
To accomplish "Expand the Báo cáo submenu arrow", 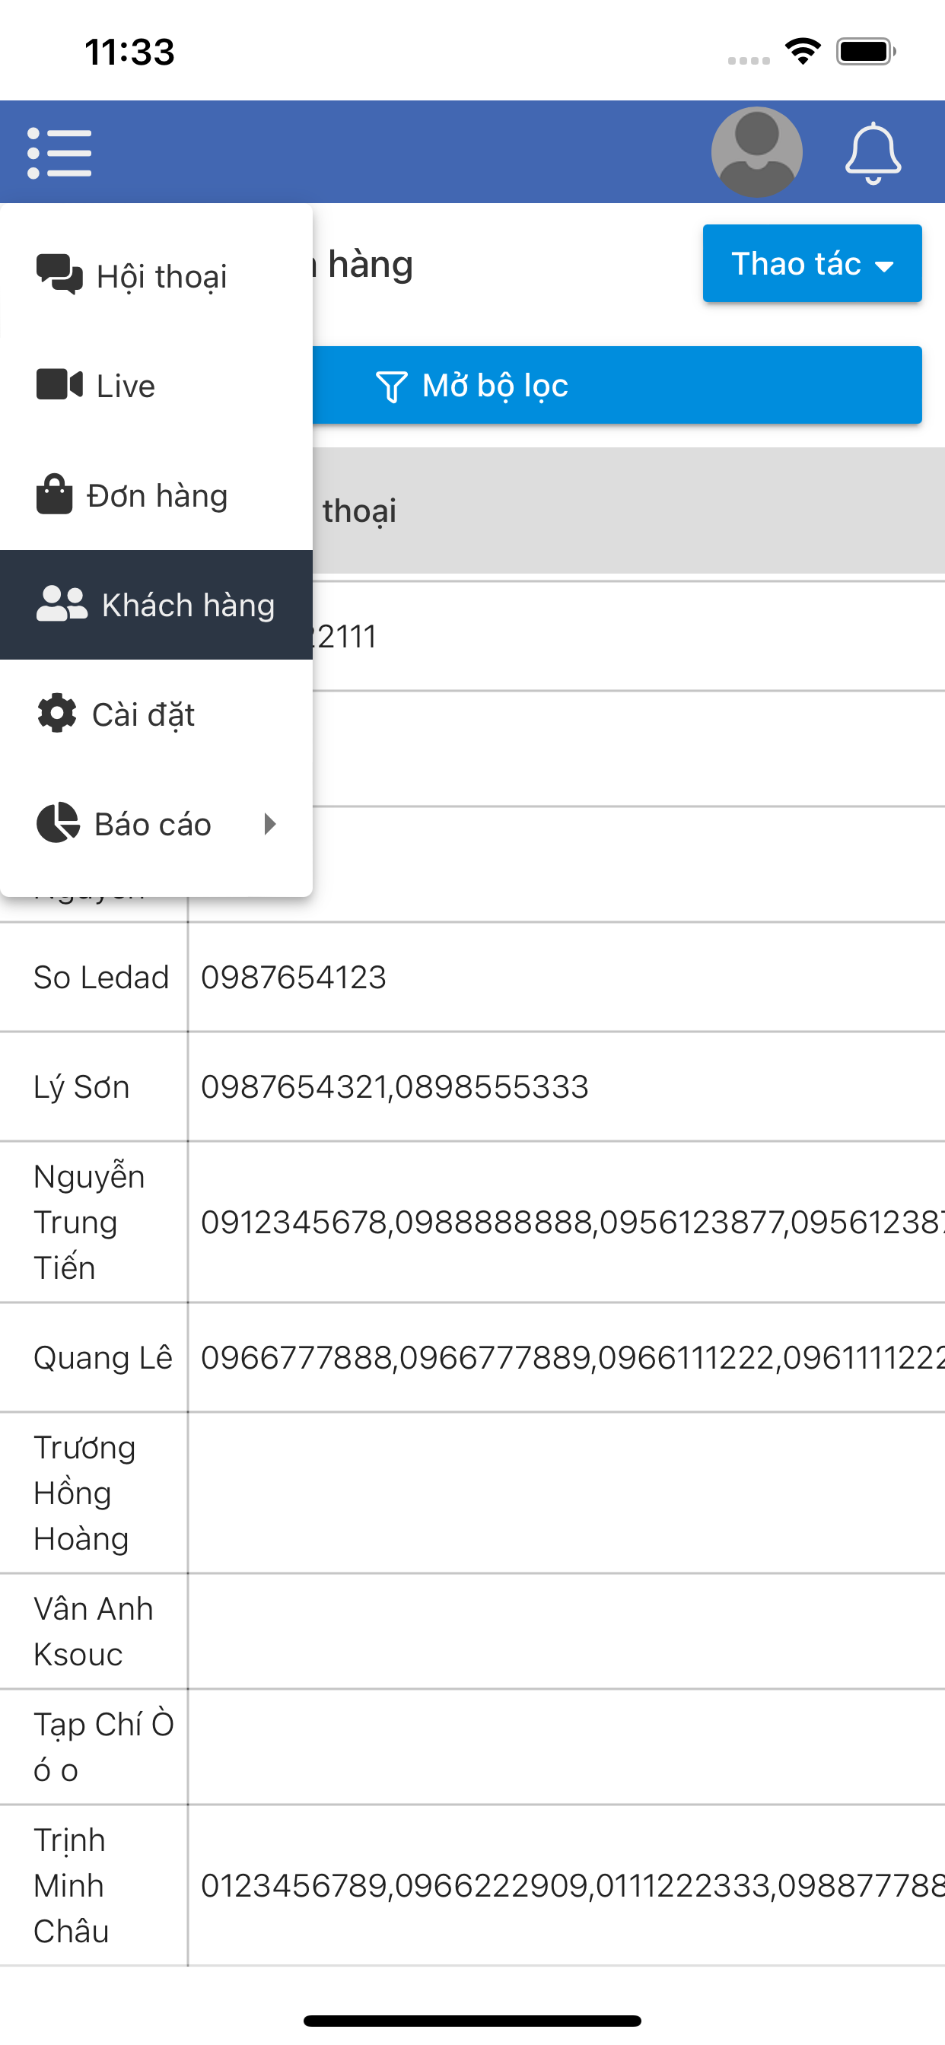I will [270, 824].
